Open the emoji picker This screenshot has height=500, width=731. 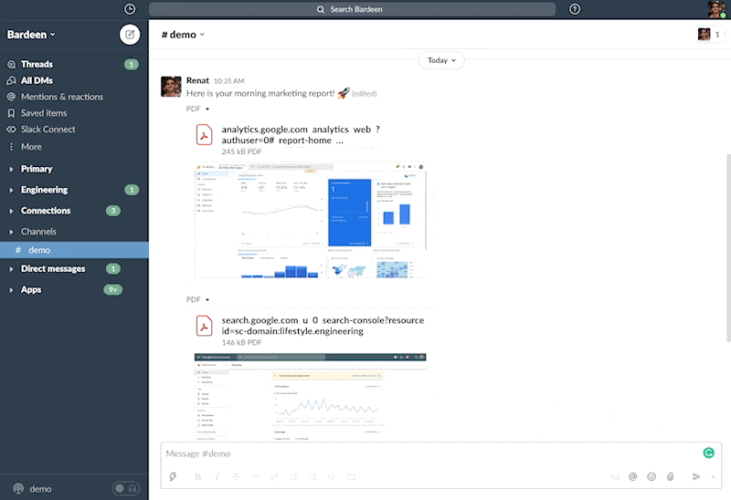(x=652, y=476)
